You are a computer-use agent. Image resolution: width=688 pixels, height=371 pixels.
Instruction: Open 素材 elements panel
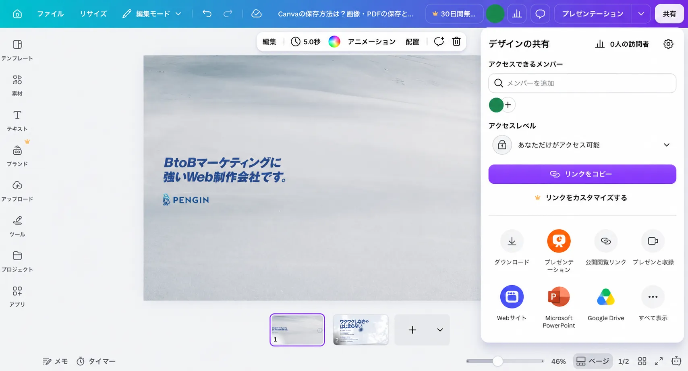(x=17, y=85)
